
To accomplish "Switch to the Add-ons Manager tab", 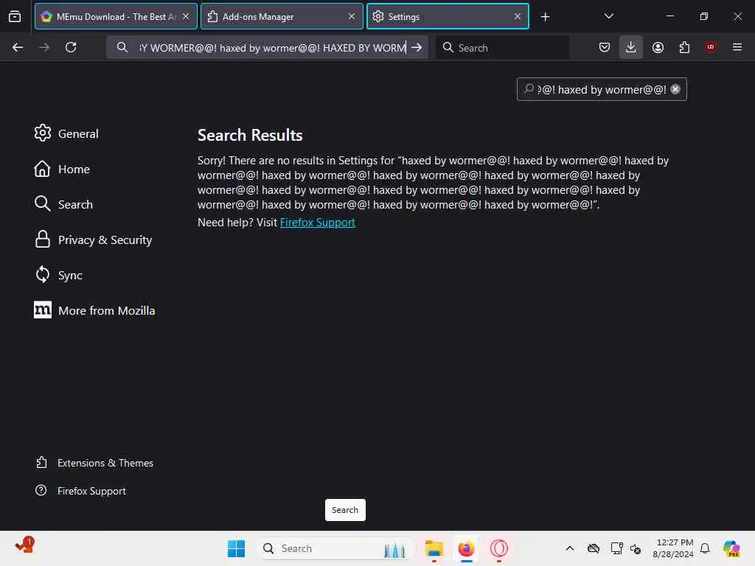I will click(282, 16).
